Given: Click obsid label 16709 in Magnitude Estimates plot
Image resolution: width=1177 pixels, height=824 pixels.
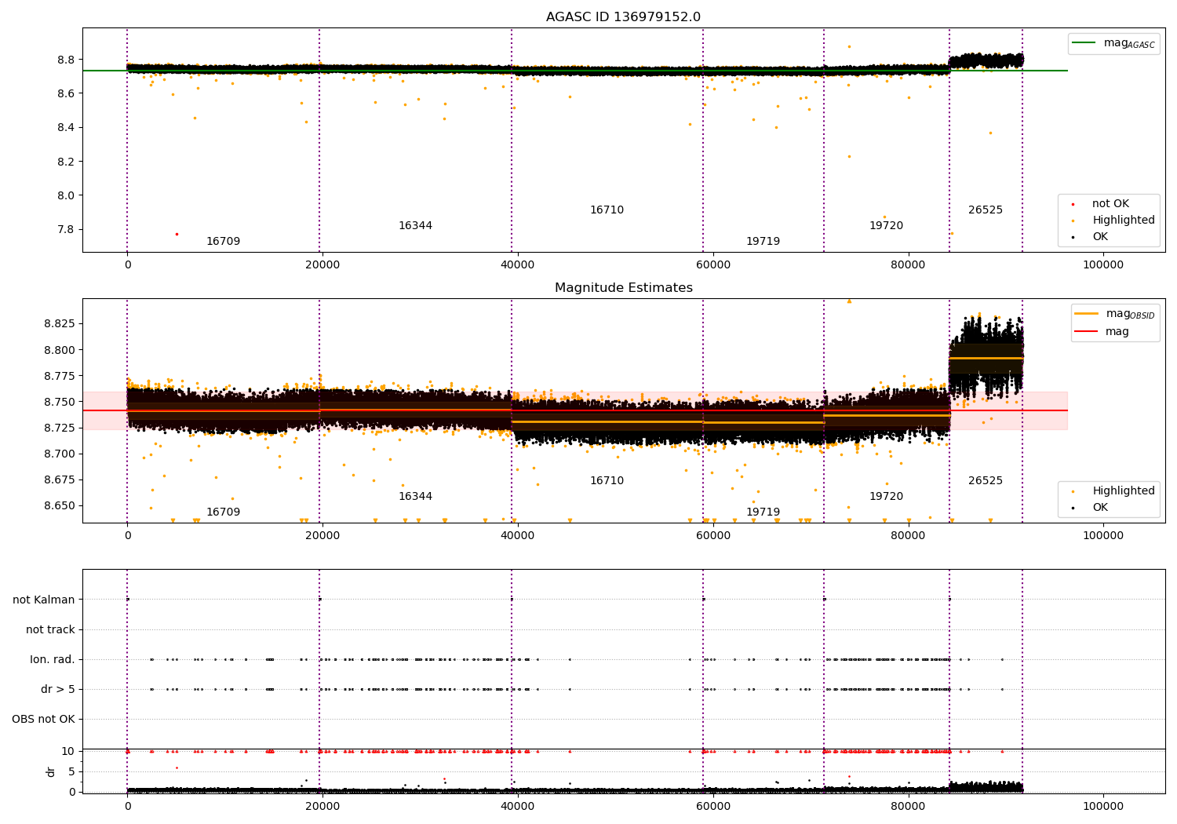Looking at the screenshot, I should 223,512.
